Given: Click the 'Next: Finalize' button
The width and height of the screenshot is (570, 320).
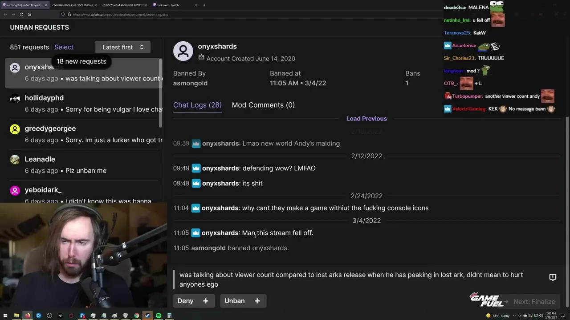Looking at the screenshot, I should [x=529, y=302].
